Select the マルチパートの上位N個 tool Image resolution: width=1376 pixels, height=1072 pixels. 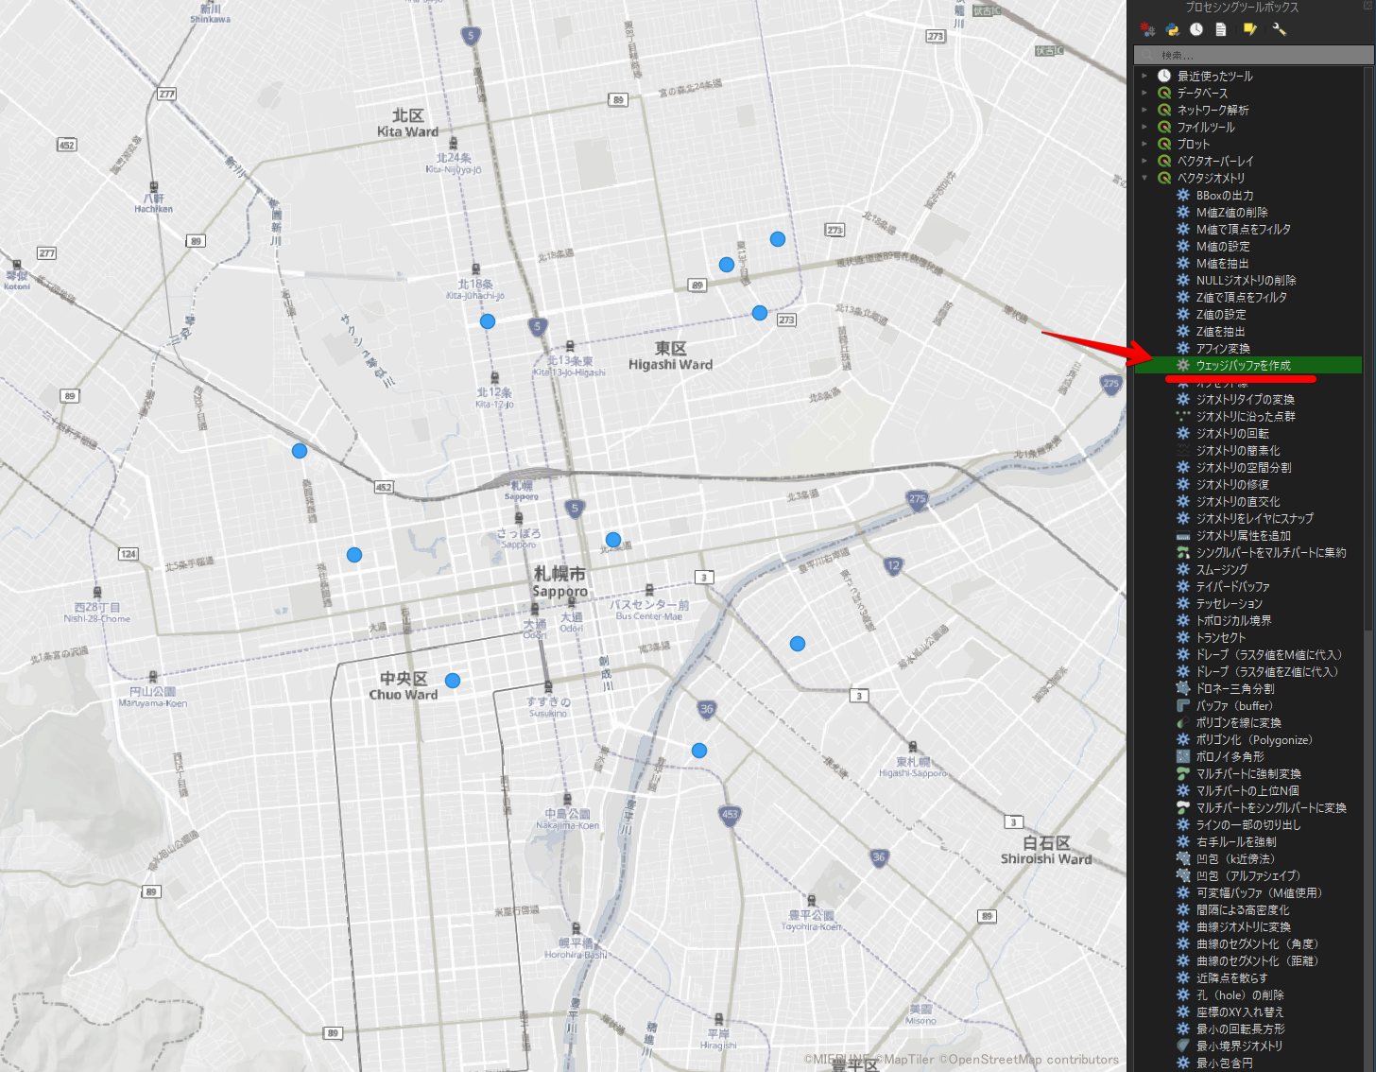pyautogui.click(x=1247, y=791)
